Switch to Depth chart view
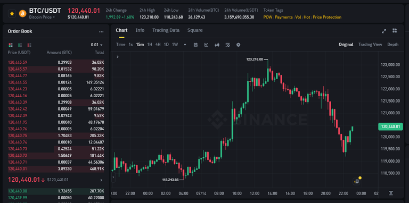 point(393,45)
